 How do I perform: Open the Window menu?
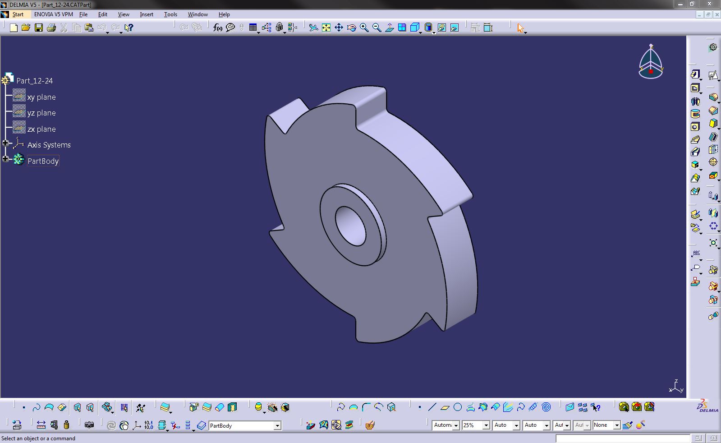tap(198, 14)
